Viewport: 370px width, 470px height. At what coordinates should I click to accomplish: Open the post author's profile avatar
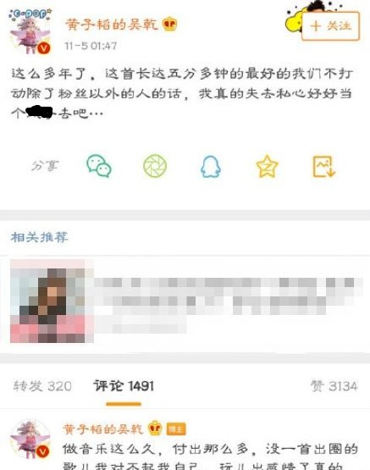pyautogui.click(x=30, y=32)
